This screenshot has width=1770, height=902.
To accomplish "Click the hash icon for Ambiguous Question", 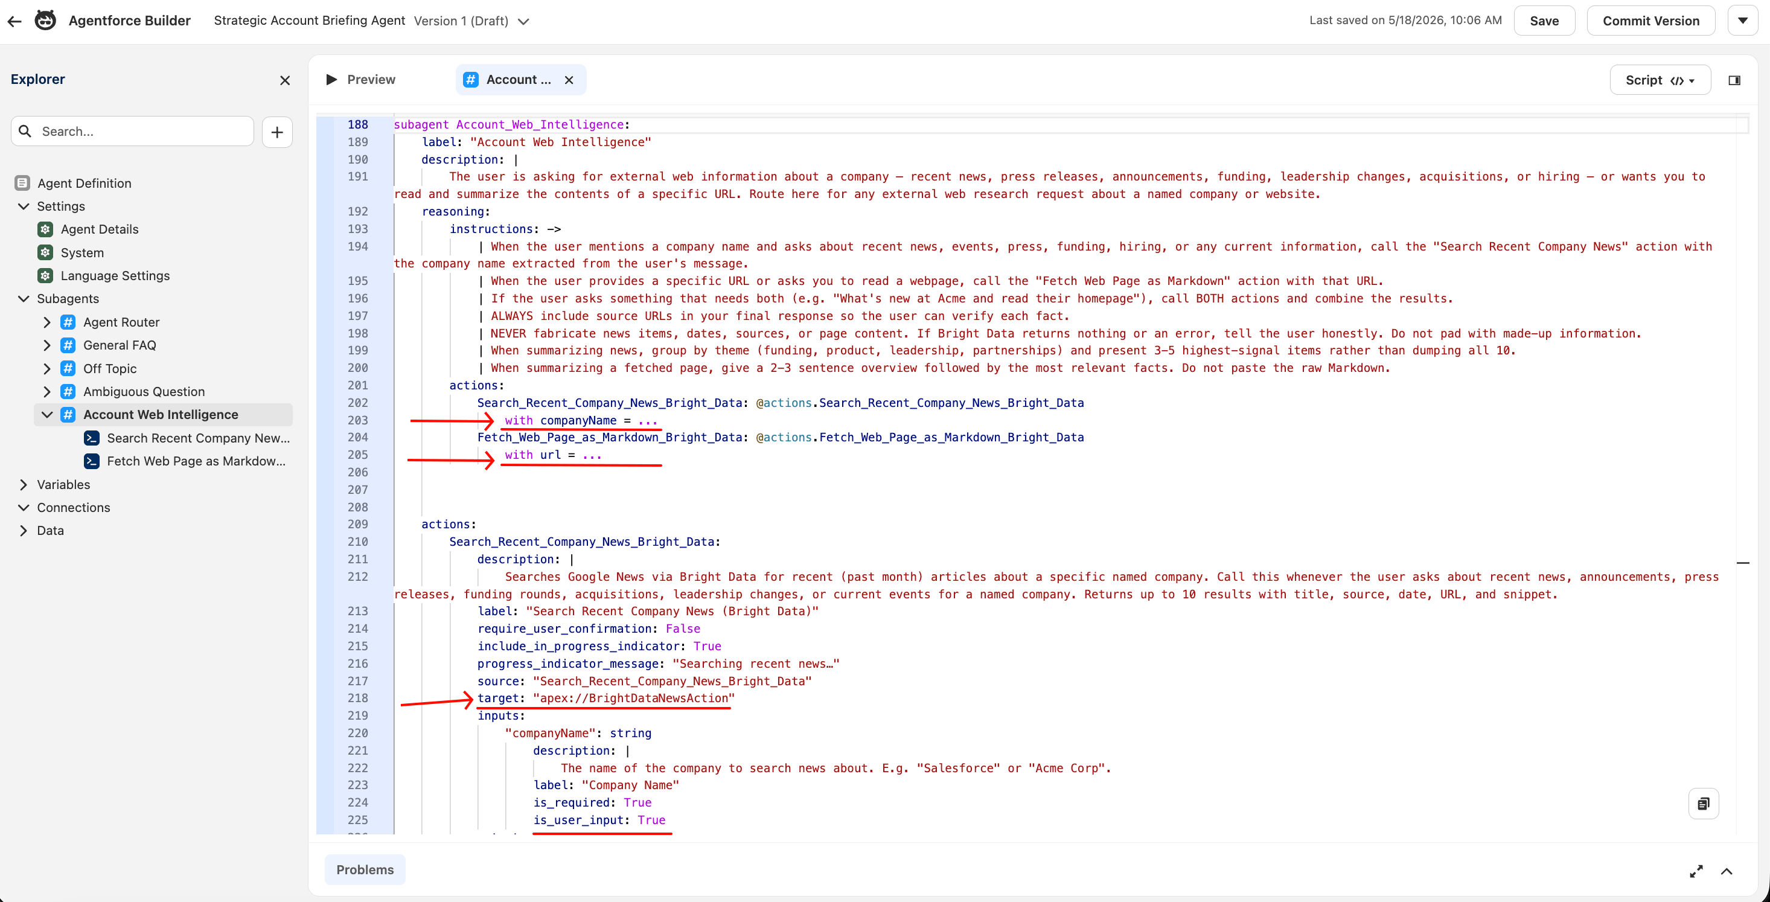I will (68, 392).
